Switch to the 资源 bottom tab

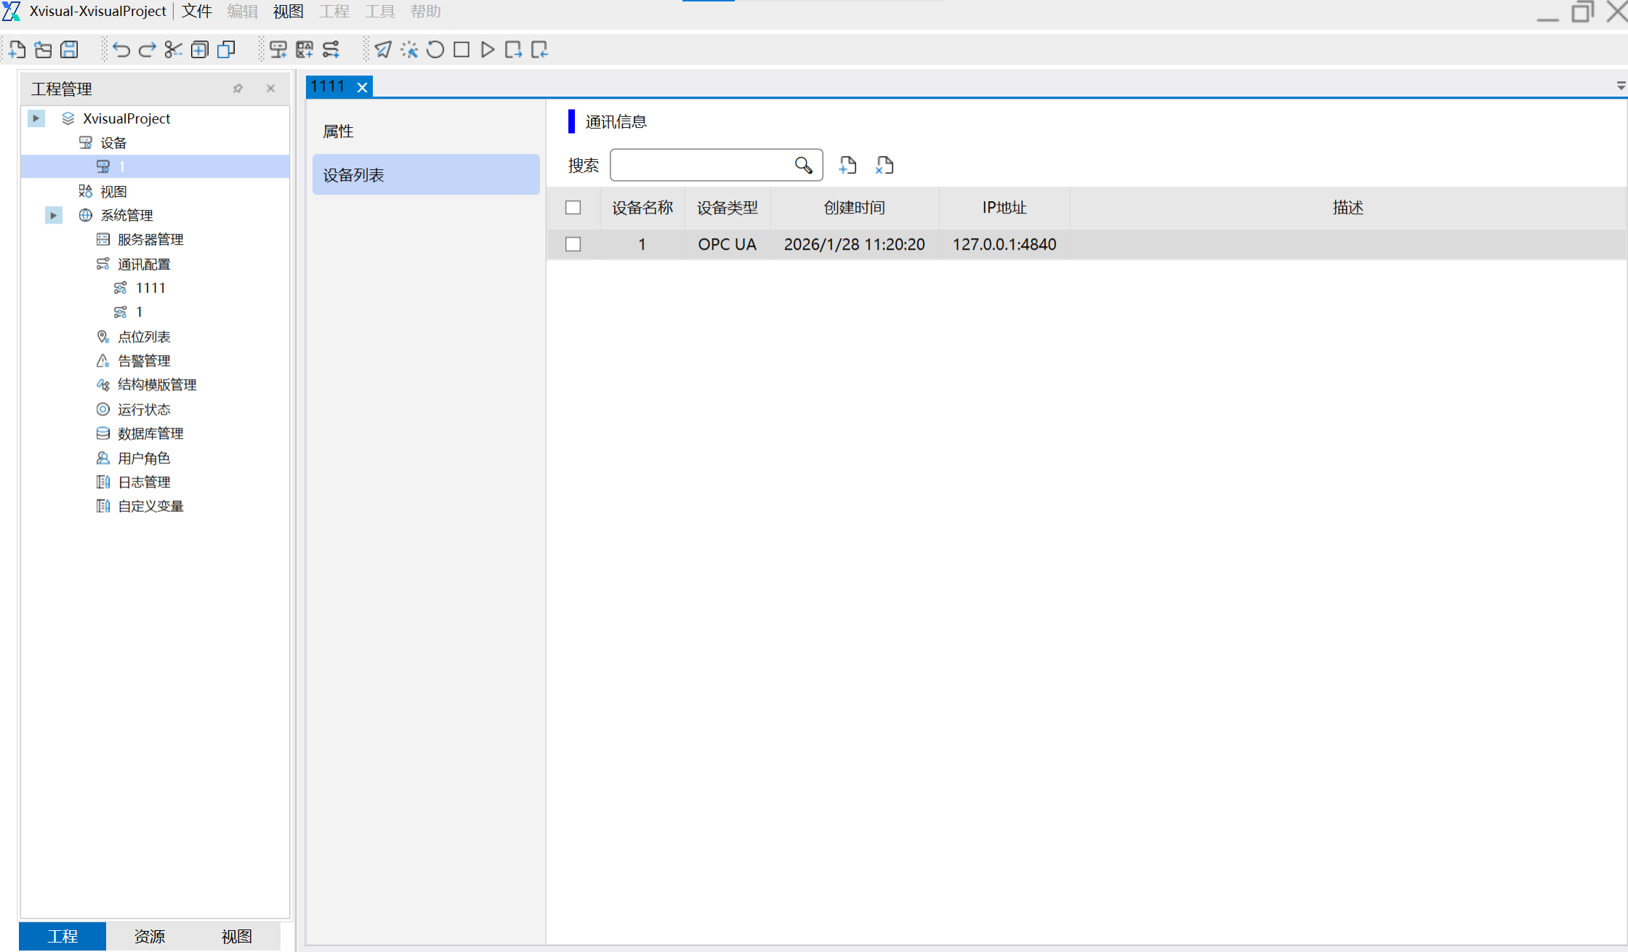[x=150, y=936]
